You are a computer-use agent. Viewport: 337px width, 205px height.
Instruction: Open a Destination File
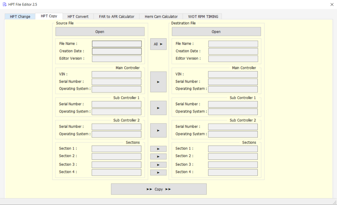[216, 32]
